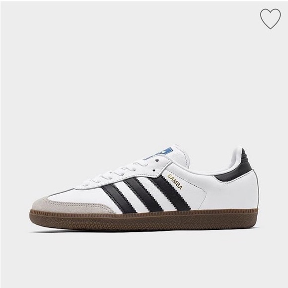The width and height of the screenshot is (288, 288).
Task: Add the shoe to favorites with heart icon
Action: click(x=270, y=18)
